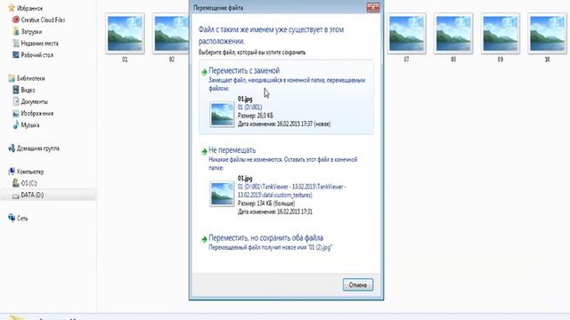Click text Размер: 134 КБ (больше)
The width and height of the screenshot is (570, 320).
pyautogui.click(x=266, y=204)
